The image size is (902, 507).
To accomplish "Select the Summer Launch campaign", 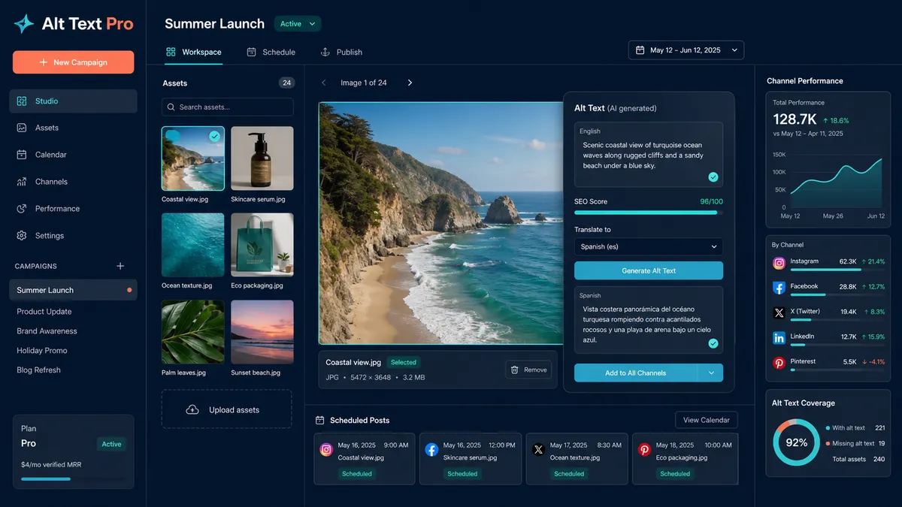I will 73,290.
